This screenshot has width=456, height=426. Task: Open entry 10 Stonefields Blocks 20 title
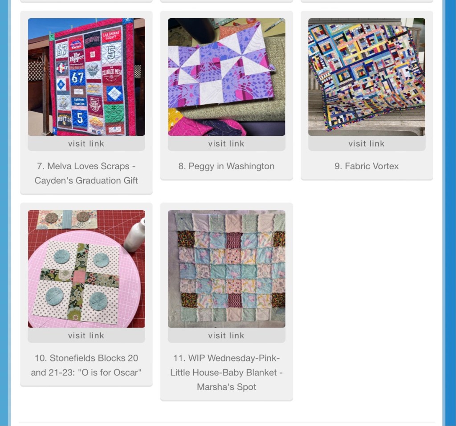coord(86,358)
